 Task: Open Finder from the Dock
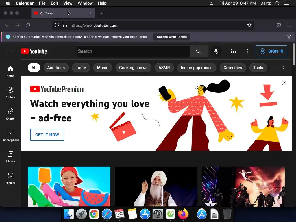(69, 214)
